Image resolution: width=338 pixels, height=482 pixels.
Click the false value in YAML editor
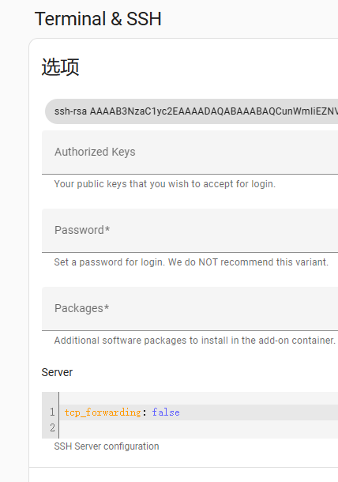(166, 412)
